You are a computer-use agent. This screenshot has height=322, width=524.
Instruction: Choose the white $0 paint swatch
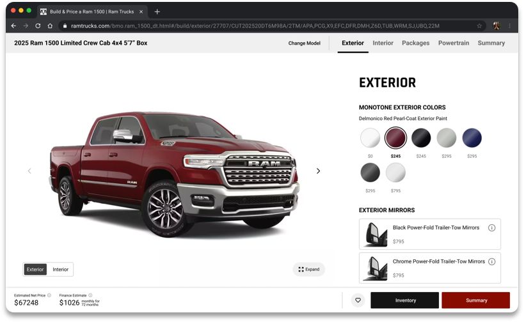pyautogui.click(x=370, y=138)
